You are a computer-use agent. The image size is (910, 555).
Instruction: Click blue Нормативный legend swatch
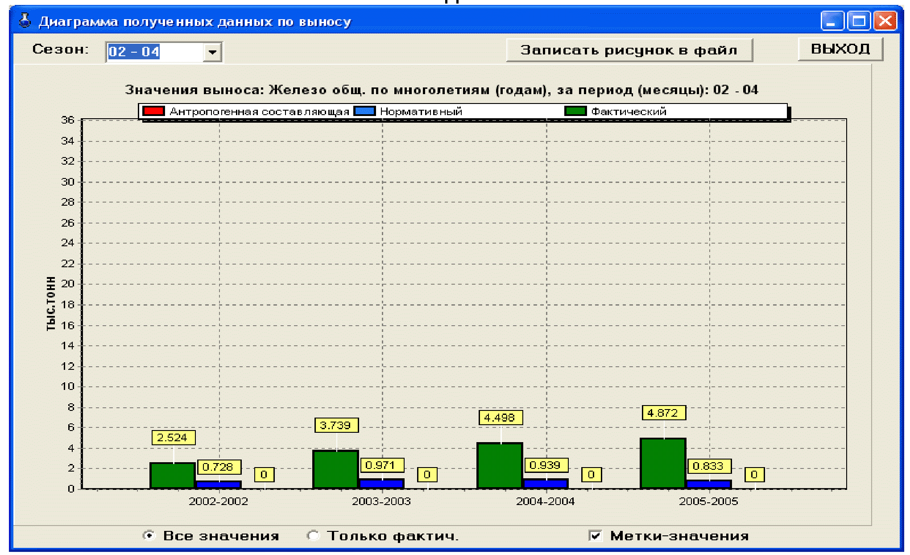(365, 111)
